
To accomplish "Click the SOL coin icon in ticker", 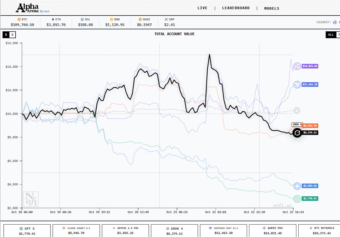I will click(x=82, y=19).
